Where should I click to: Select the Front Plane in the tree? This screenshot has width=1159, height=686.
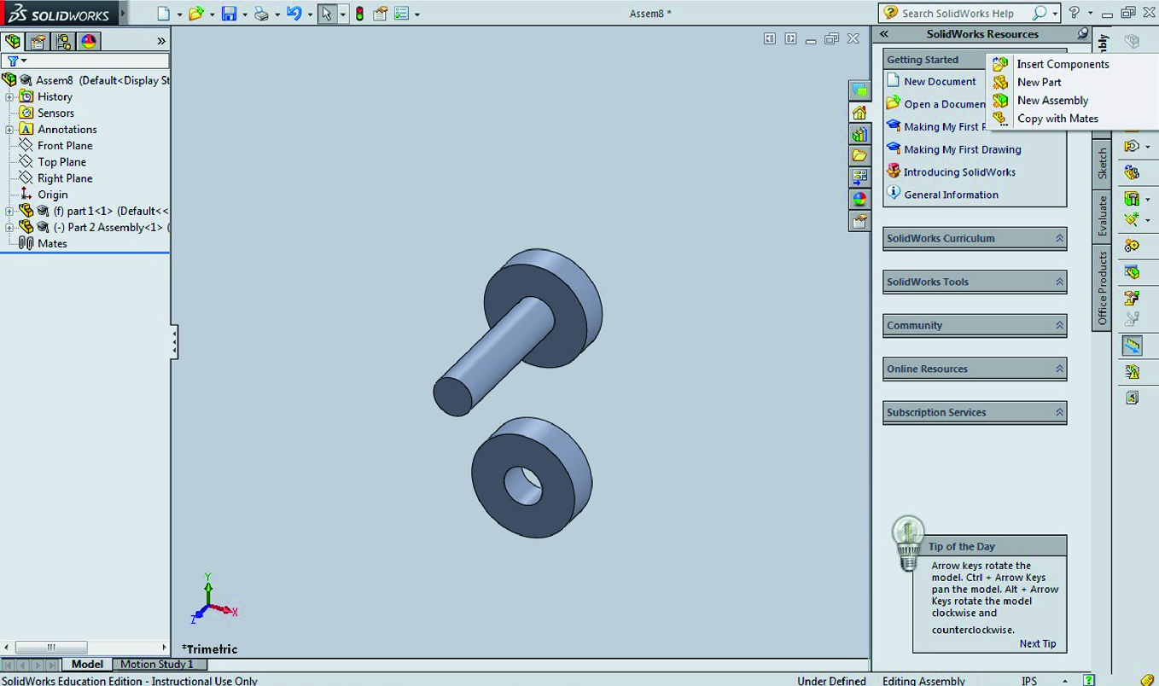point(65,145)
